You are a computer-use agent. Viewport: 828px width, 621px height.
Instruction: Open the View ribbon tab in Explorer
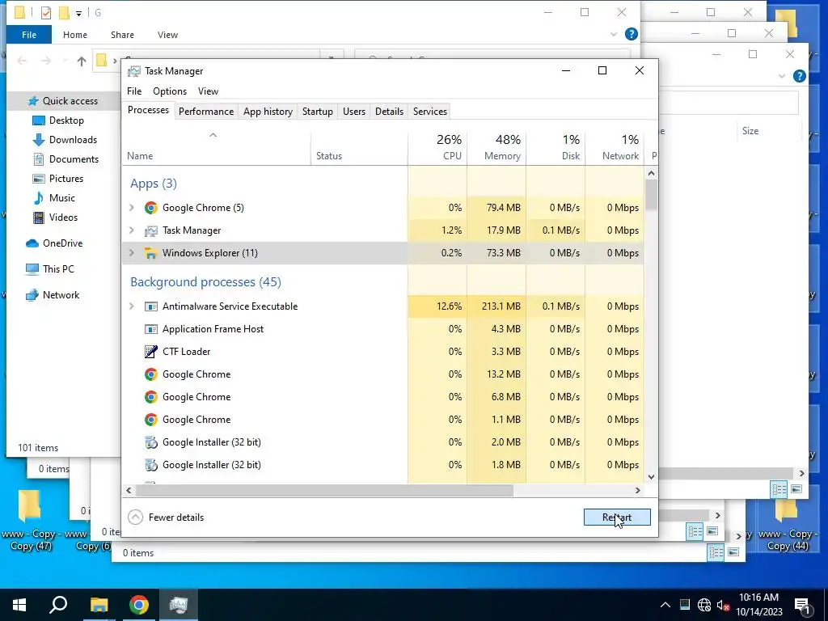[167, 35]
